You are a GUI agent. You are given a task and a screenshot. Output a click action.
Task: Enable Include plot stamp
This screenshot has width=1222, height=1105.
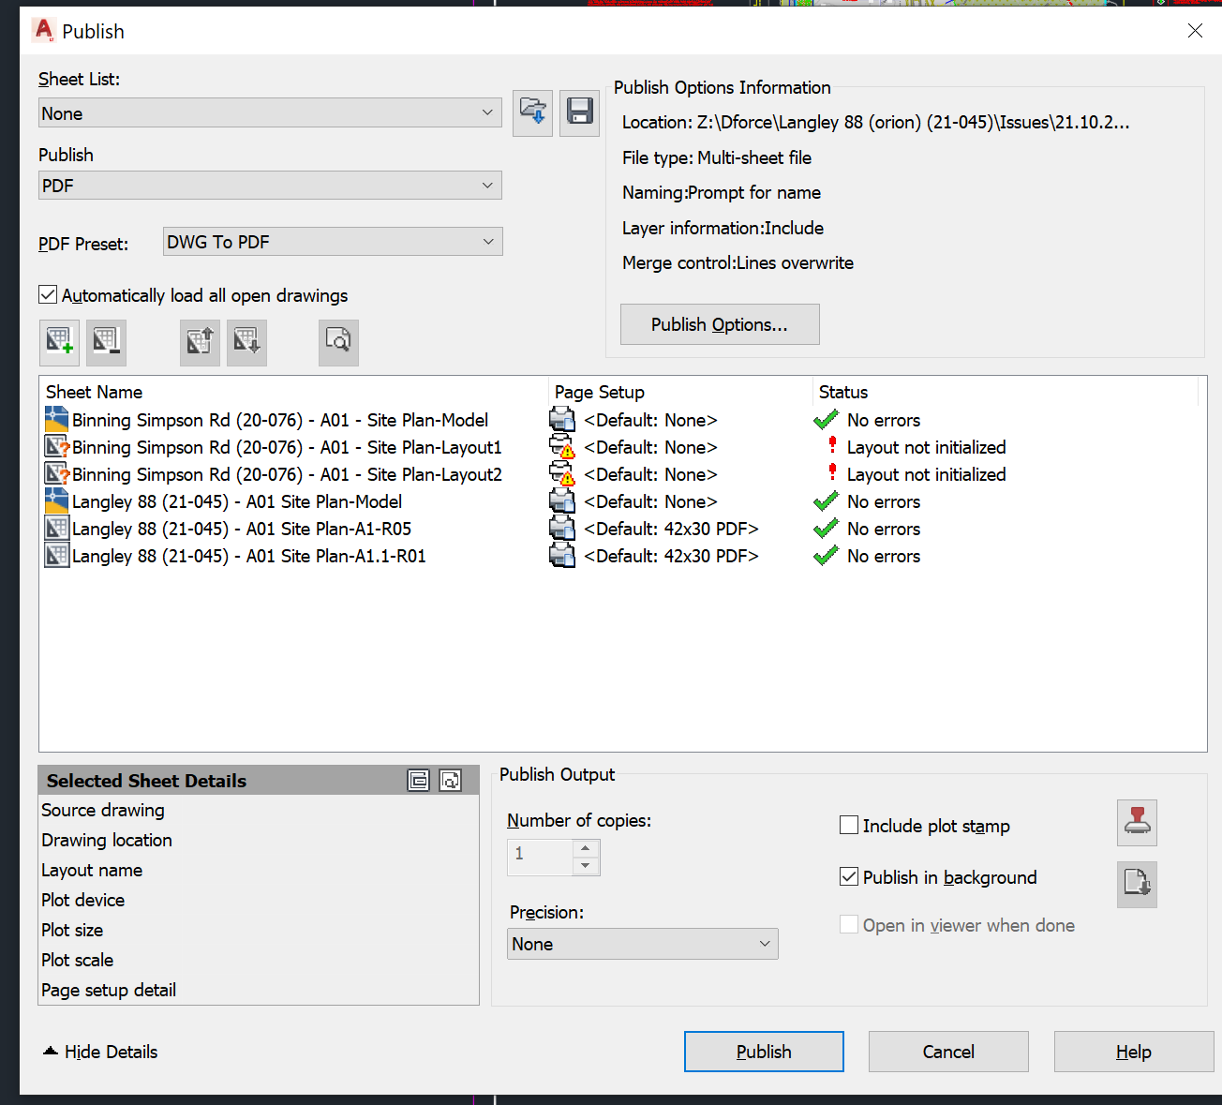point(848,825)
